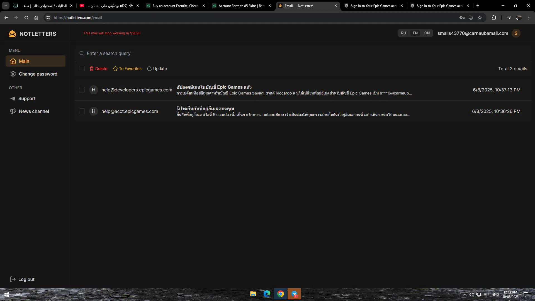Open the Windows Start menu
The image size is (535, 301).
coord(7,295)
